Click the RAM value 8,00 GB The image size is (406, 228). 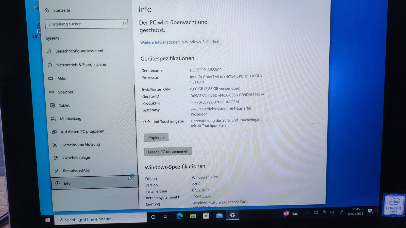(197, 89)
